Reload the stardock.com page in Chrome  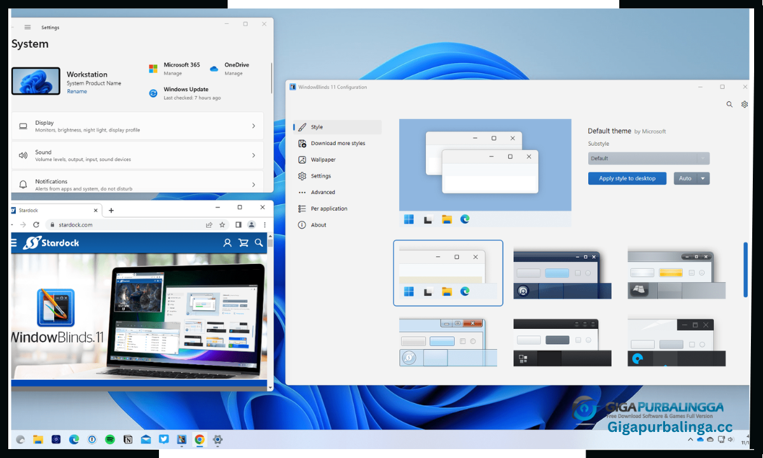pyautogui.click(x=36, y=225)
